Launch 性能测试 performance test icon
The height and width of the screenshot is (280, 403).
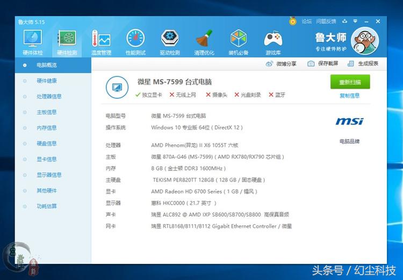(x=135, y=42)
